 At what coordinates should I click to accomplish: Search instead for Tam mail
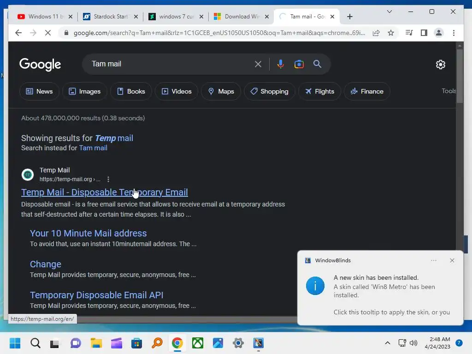point(93,148)
